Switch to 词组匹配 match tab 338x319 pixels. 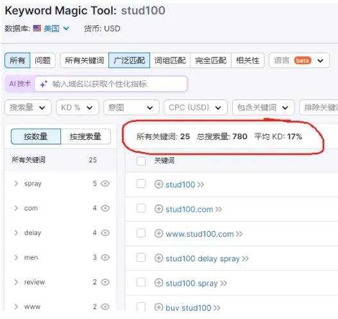(x=170, y=60)
